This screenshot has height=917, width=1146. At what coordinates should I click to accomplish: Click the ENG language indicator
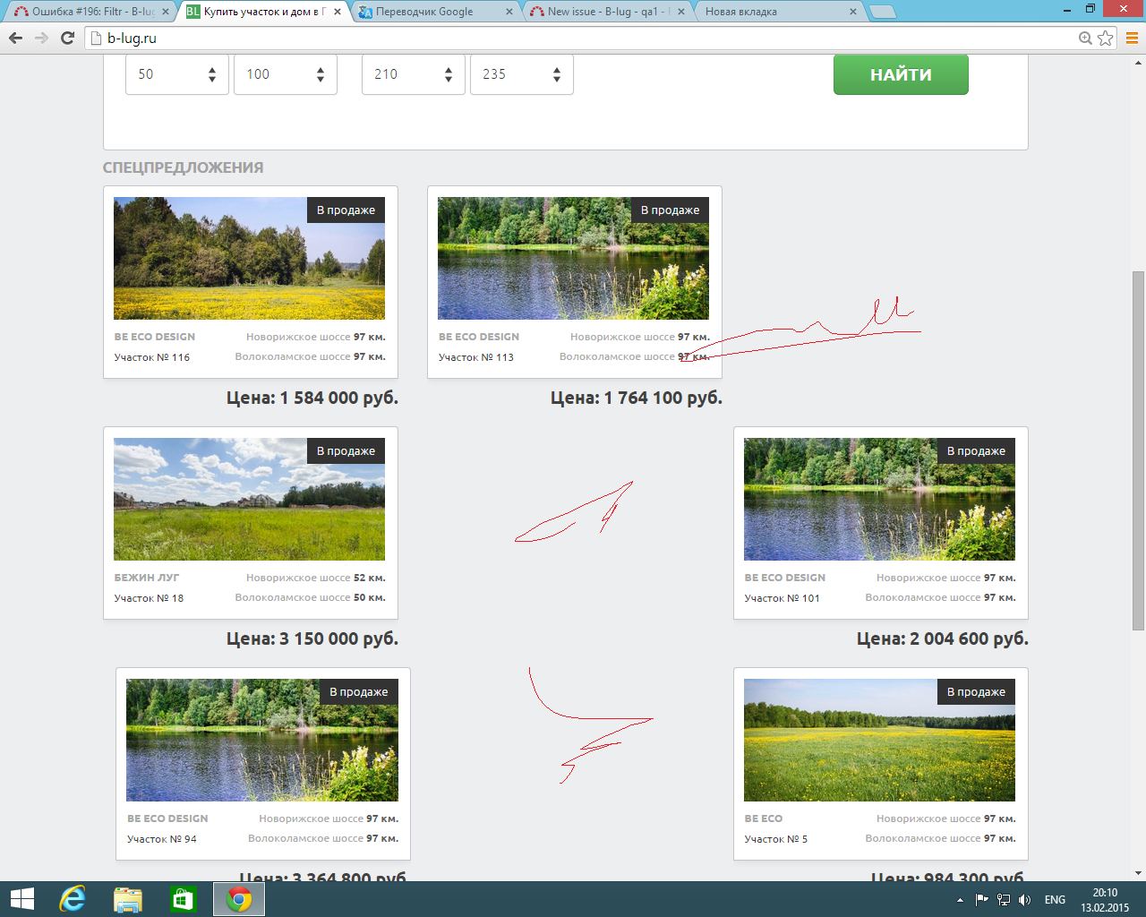pyautogui.click(x=1055, y=900)
